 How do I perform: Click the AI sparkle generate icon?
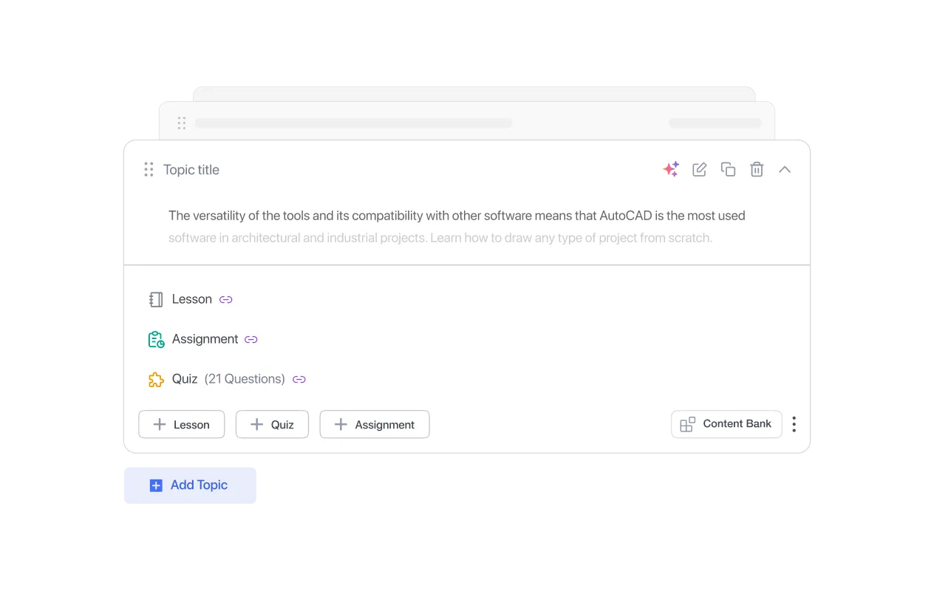click(x=671, y=169)
